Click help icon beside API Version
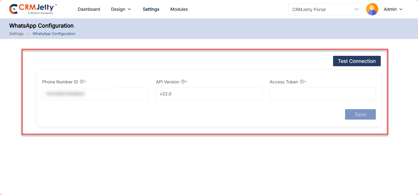Viewport: 418px width, 195px height. point(183,82)
